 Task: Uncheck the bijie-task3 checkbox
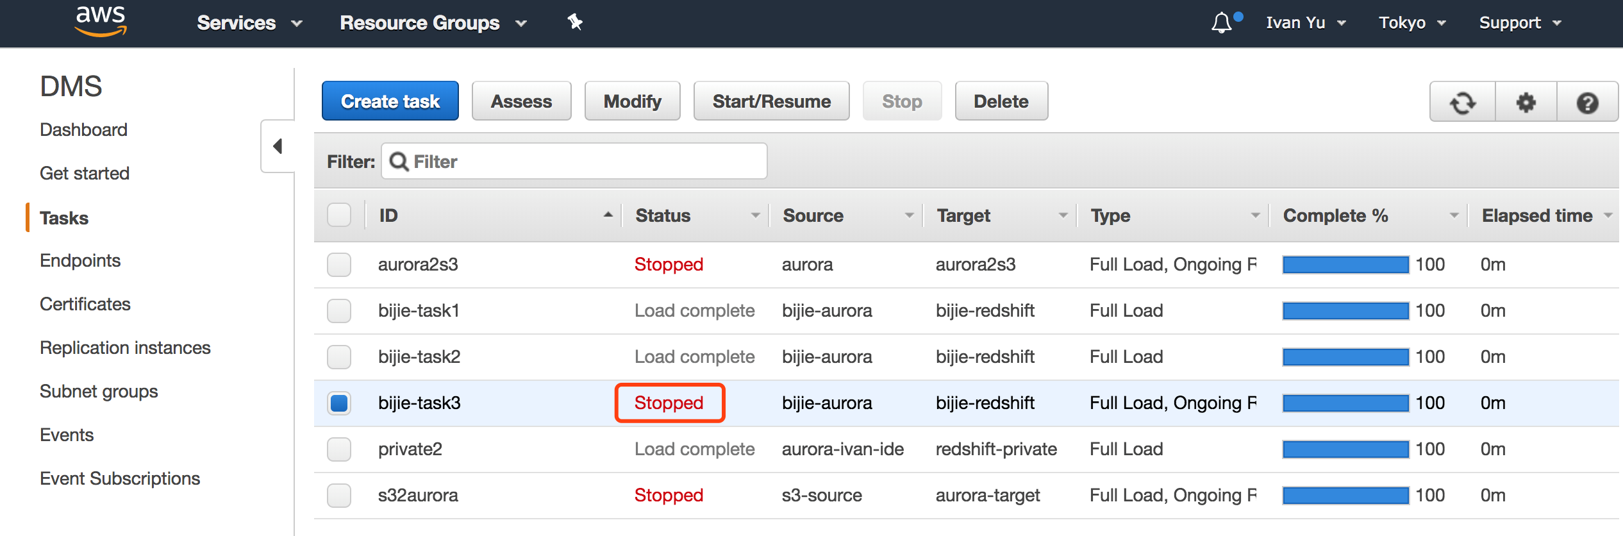click(x=339, y=403)
